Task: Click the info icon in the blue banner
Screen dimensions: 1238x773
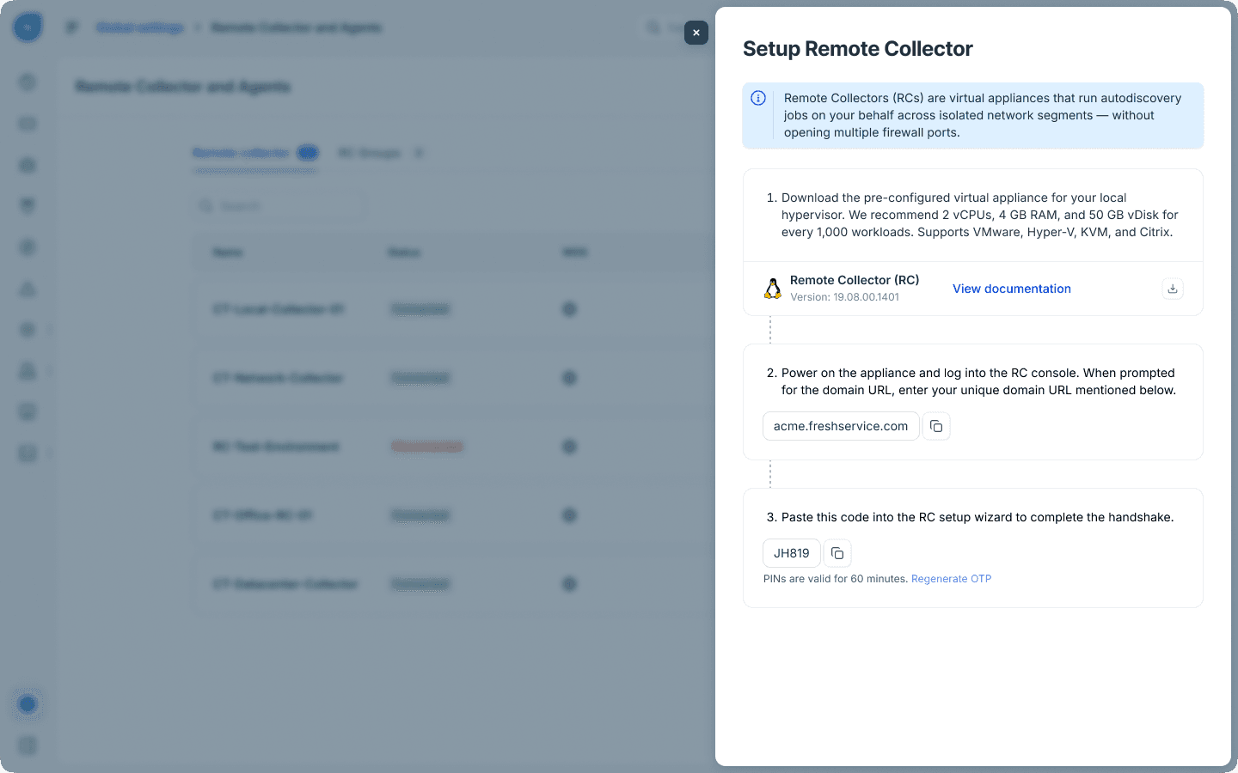Action: pyautogui.click(x=758, y=98)
